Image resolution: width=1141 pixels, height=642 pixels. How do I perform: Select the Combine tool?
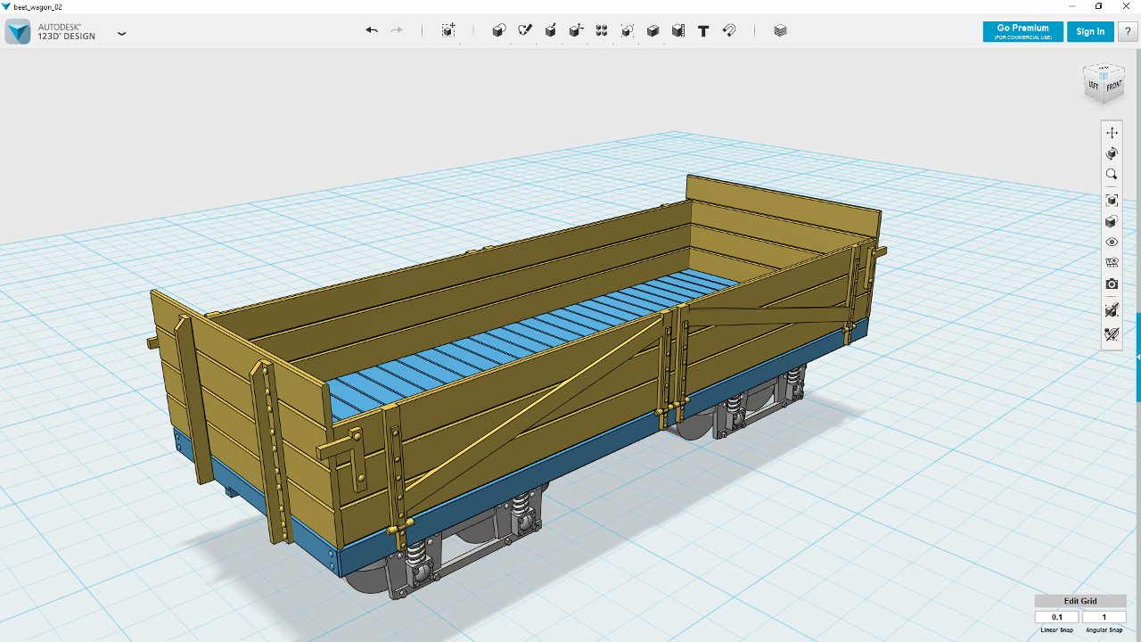[653, 30]
